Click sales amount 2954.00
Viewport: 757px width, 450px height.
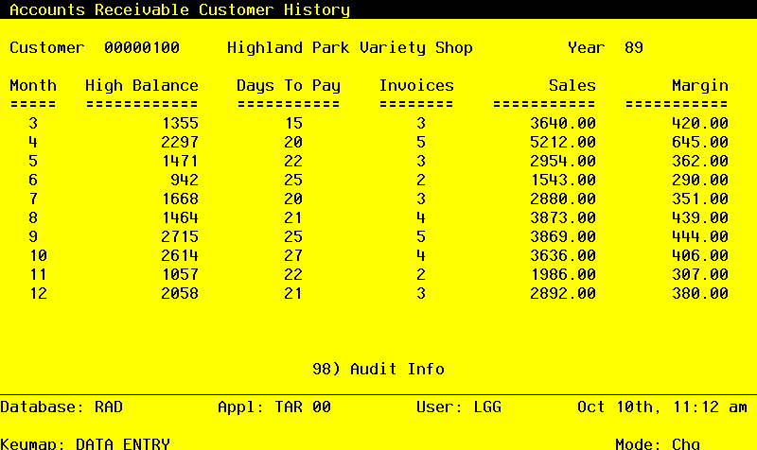pos(563,161)
